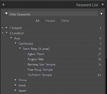
Task: Click the photo count 27 for Agkor Thom
Action: (x=100, y=54)
